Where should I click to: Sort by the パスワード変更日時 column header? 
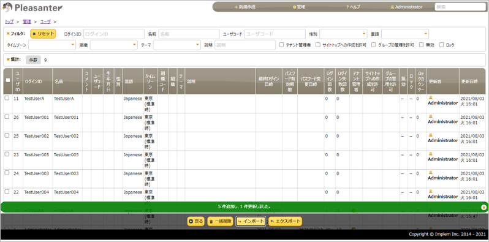pos(311,81)
